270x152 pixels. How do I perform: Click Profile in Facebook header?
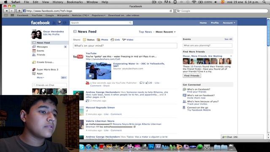tap(215, 23)
